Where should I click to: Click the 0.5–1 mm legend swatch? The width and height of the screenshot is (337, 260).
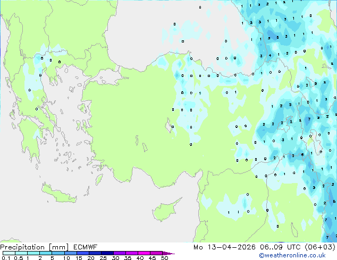pyautogui.click(x=21, y=253)
